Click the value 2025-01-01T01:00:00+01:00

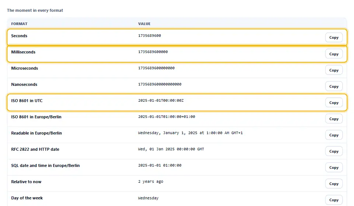[167, 117]
